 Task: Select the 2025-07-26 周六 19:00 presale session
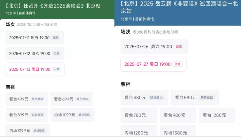point(154,46)
